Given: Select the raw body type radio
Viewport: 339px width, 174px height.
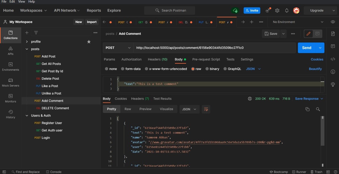Looking at the screenshot, I should (x=193, y=69).
